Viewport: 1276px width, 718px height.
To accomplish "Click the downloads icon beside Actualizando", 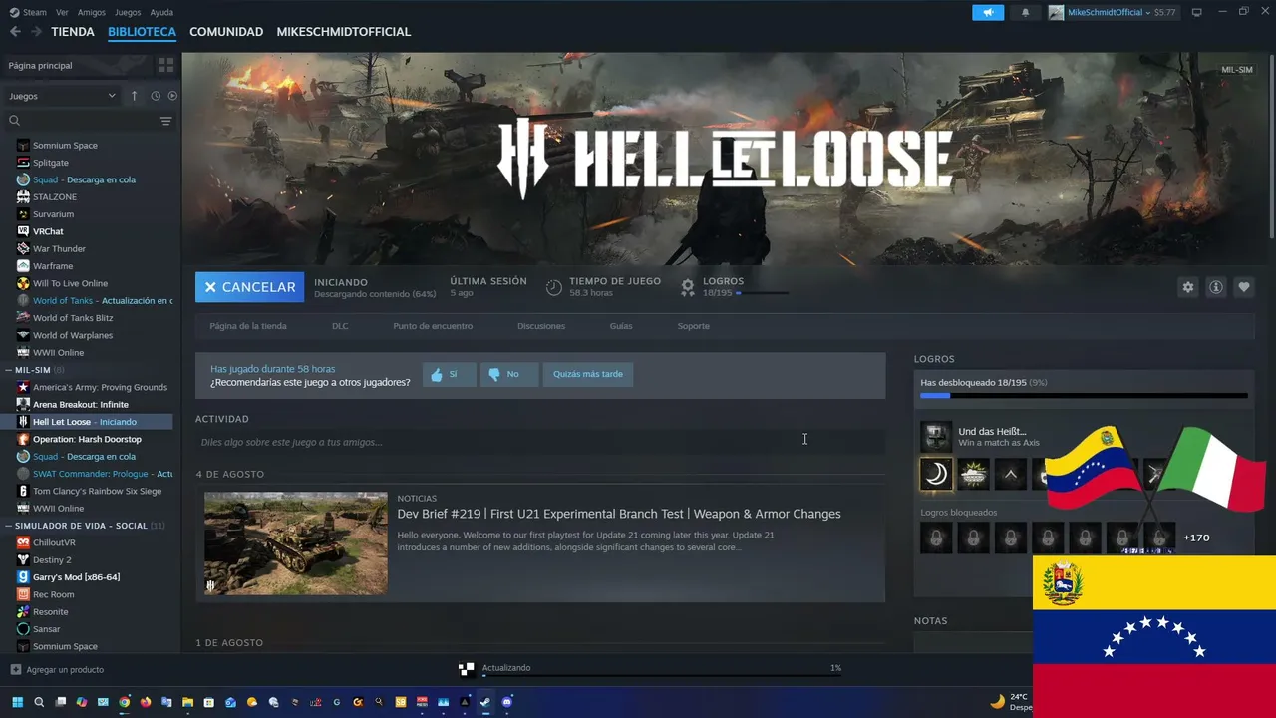I will (466, 669).
